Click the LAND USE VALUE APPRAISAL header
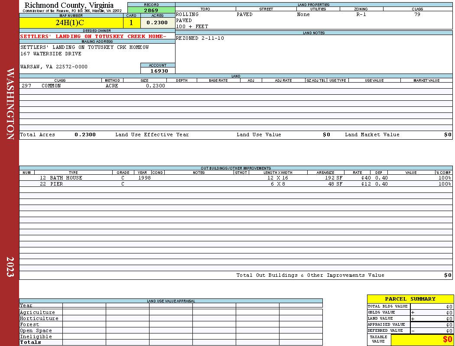 pos(171,301)
